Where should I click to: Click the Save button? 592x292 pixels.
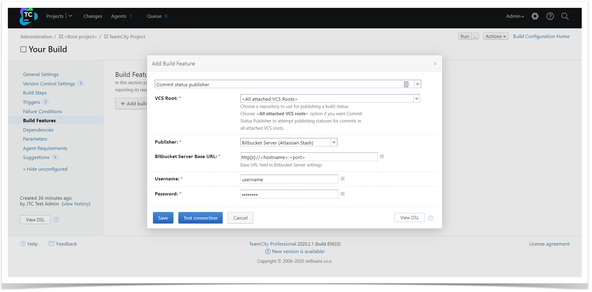coord(163,218)
